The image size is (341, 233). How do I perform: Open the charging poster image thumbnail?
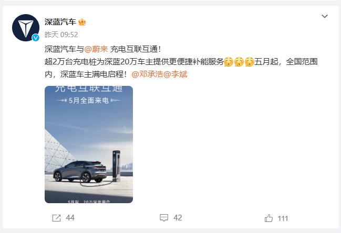point(89,145)
